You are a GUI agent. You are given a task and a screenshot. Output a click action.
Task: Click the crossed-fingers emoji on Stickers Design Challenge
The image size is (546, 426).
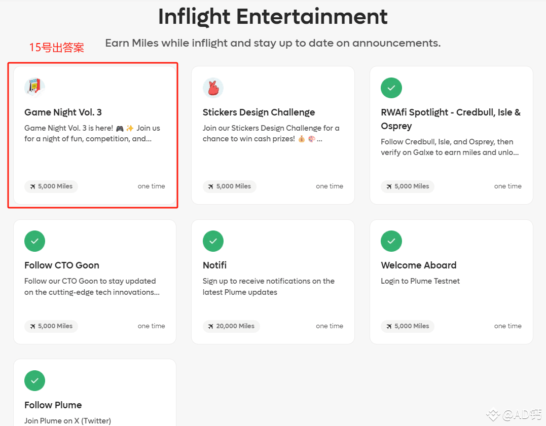[x=213, y=87]
